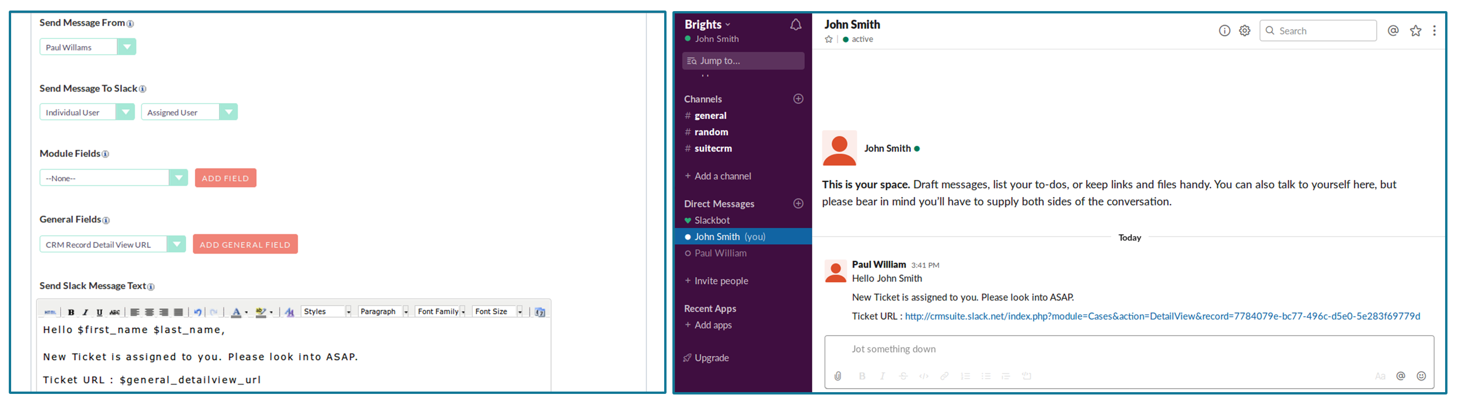Click inside the Slack message text editor
This screenshot has height=405, width=1458.
[x=294, y=355]
